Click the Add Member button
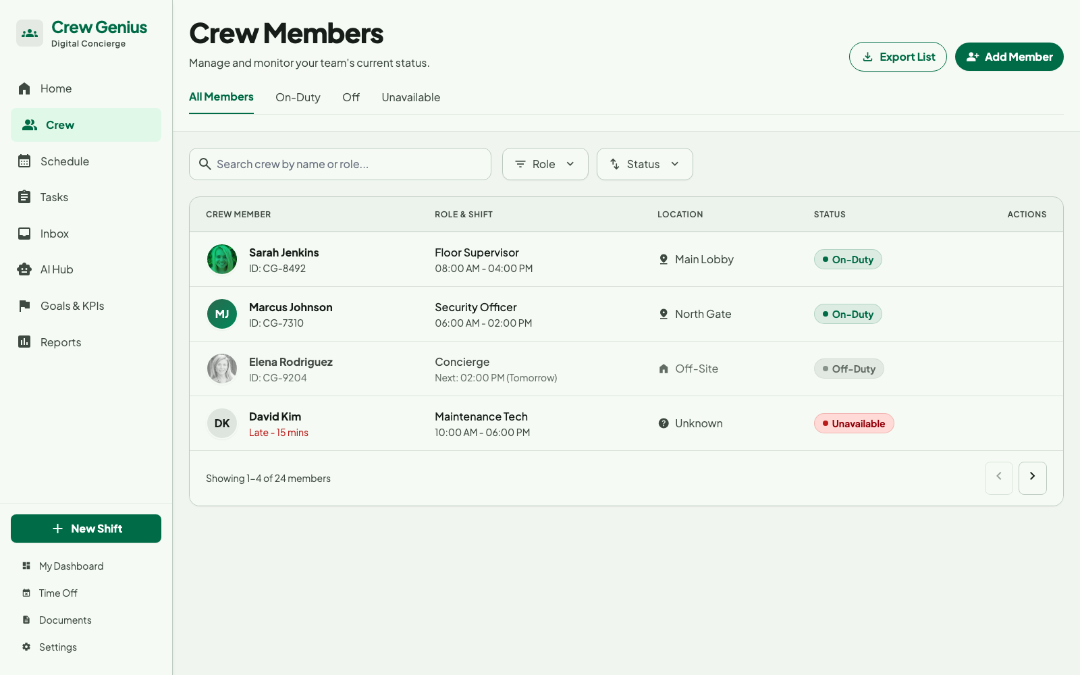 point(1009,57)
